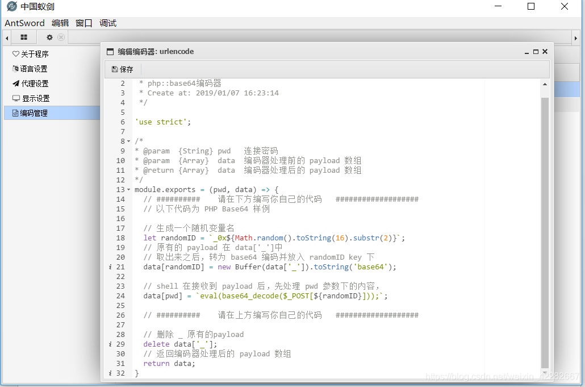Click the file icon for 编码管理
This screenshot has width=585, height=387.
(15, 113)
